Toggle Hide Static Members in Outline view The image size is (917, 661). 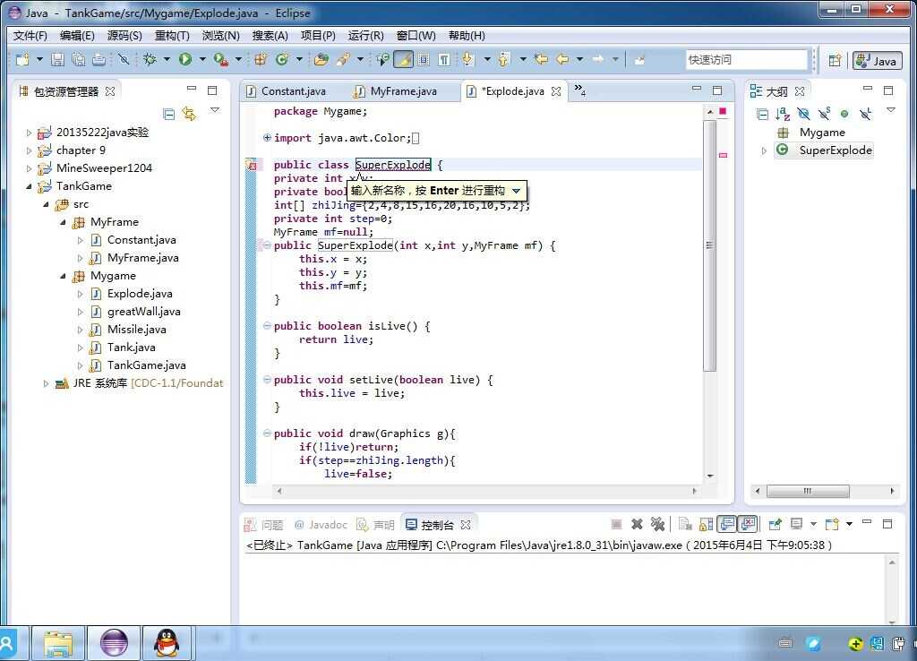[x=824, y=114]
